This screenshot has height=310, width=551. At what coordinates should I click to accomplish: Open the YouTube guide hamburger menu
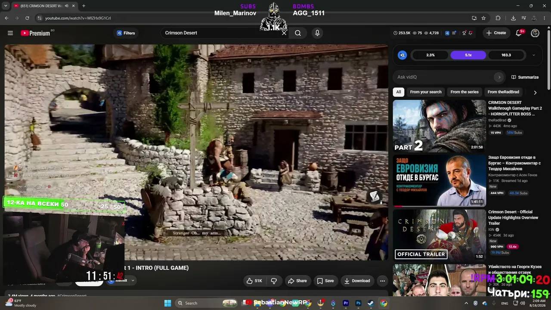pyautogui.click(x=10, y=33)
